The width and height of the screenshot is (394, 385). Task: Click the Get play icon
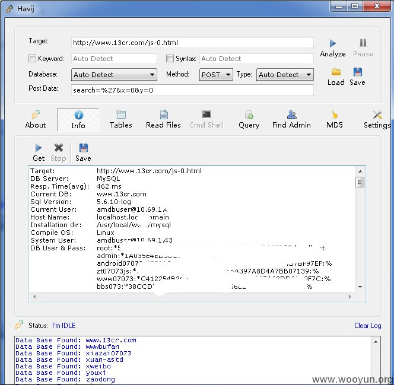(38, 148)
